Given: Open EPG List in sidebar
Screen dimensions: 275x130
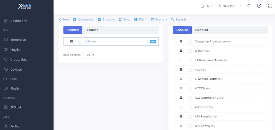Looking at the screenshot, I should tap(16, 107).
